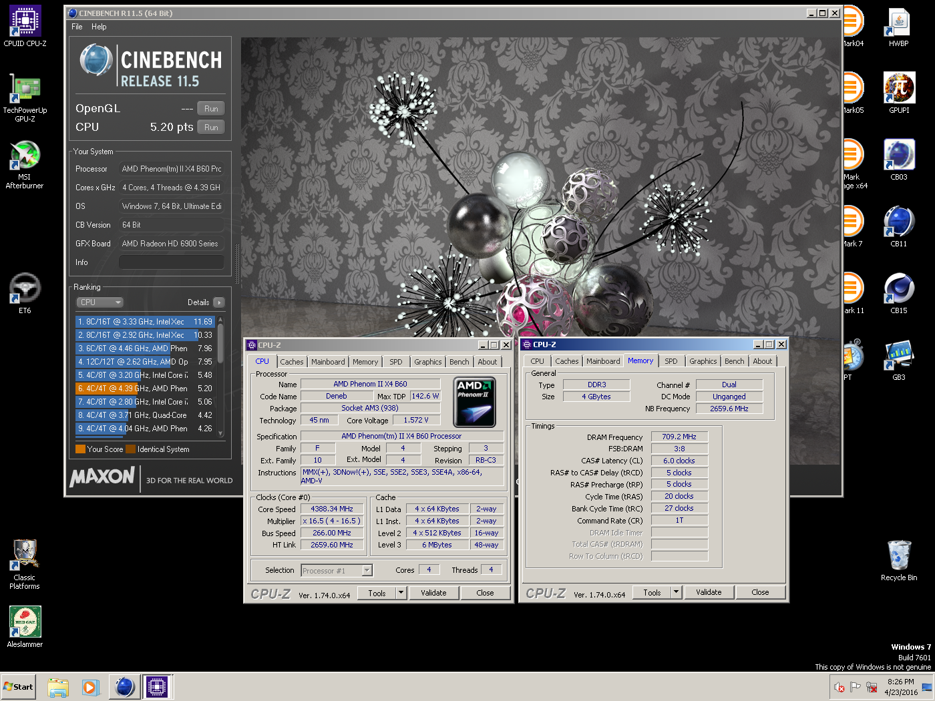Open the CB11 Cinebench shortcut

click(899, 227)
